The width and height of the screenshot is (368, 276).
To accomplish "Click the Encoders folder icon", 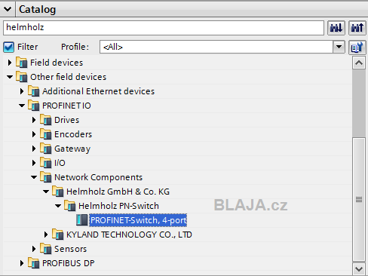I will (x=46, y=134).
